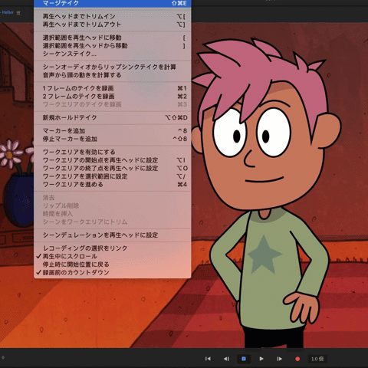Click マーカーを追加
The height and width of the screenshot is (368, 368).
[113, 131]
